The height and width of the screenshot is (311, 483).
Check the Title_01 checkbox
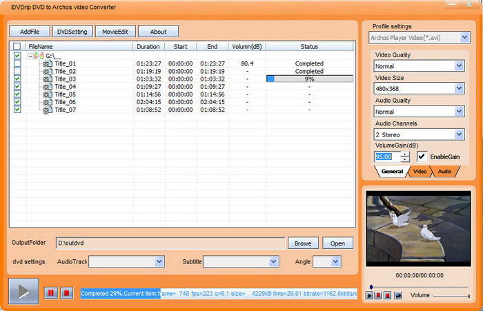tap(17, 64)
